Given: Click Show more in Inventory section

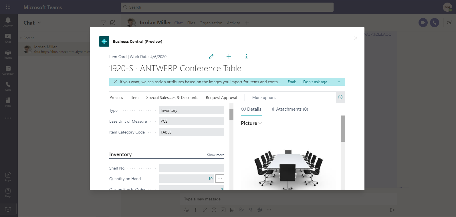Looking at the screenshot, I should pos(215,155).
